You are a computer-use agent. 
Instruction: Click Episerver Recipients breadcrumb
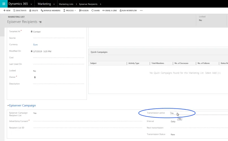click(88, 4)
